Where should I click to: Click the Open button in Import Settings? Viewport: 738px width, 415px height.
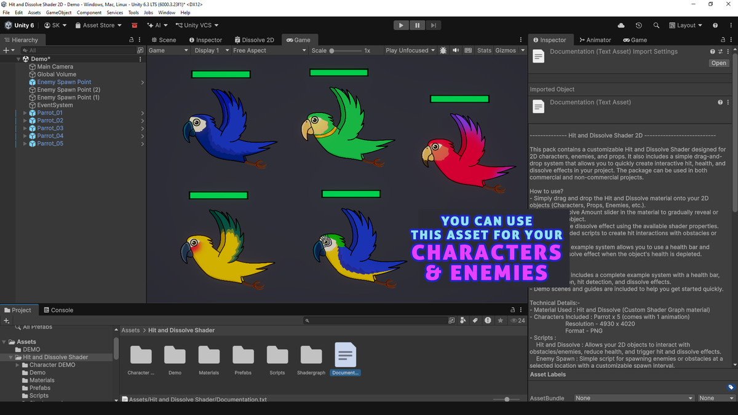click(719, 63)
